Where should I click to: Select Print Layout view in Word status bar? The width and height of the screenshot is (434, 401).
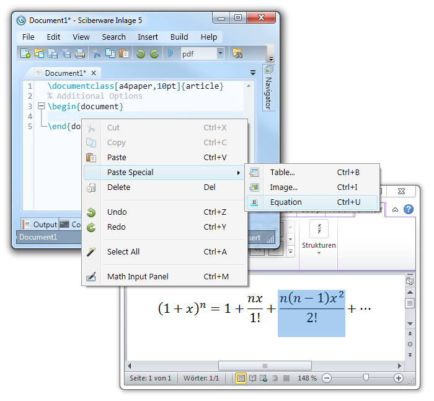pyautogui.click(x=241, y=378)
